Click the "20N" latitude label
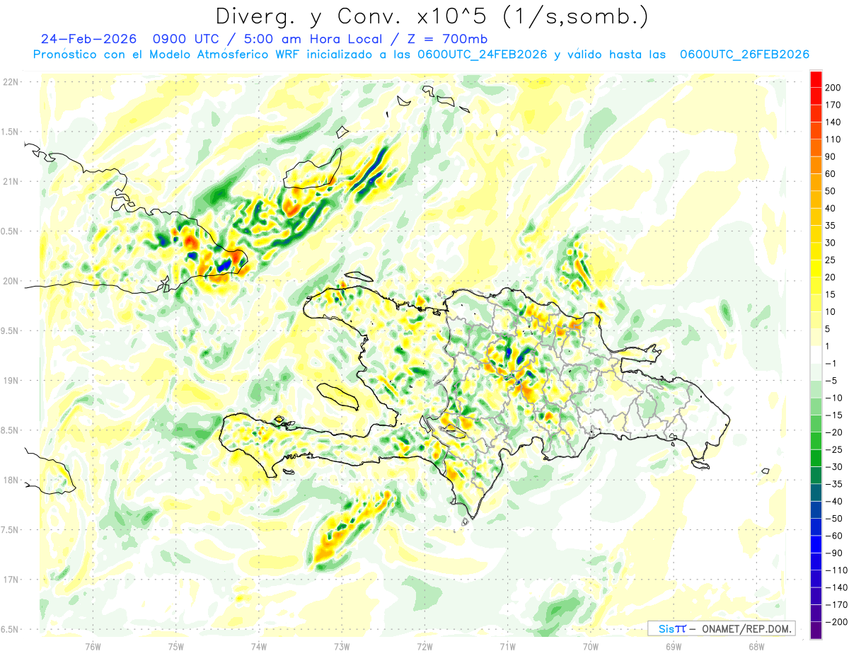Screen dimensions: 849x656 pos(11,281)
